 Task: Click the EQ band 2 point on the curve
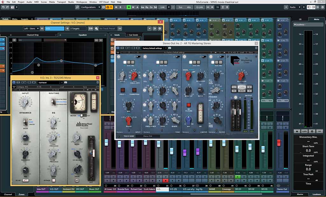[x=39, y=65]
